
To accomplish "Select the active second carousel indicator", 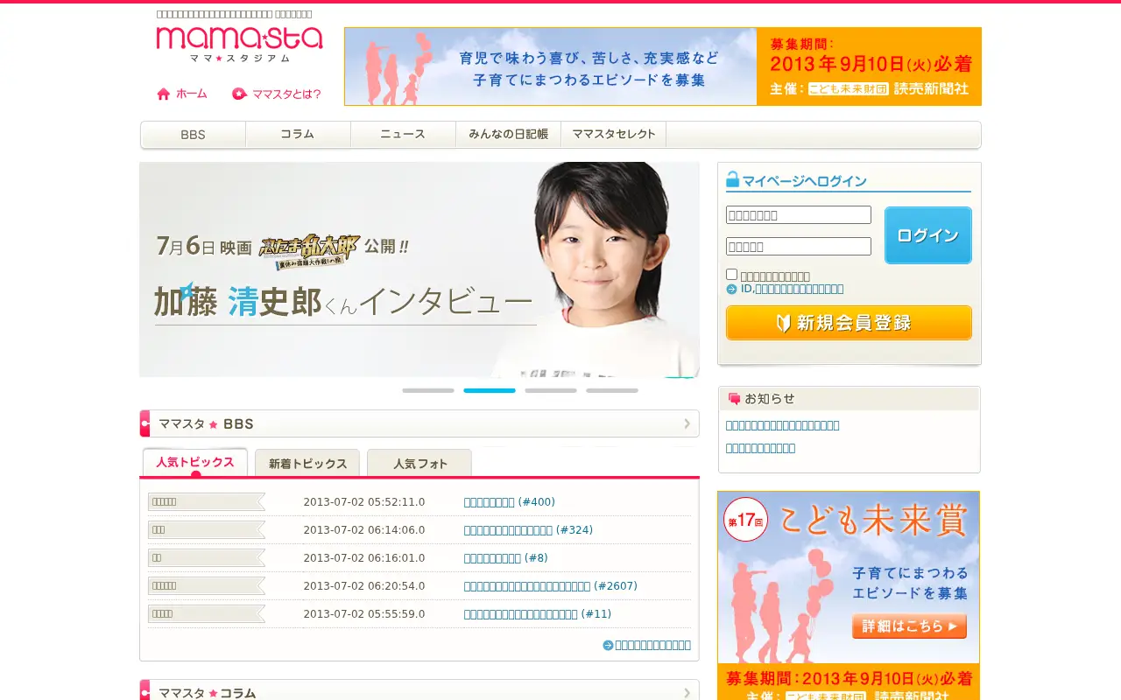I will pyautogui.click(x=490, y=390).
